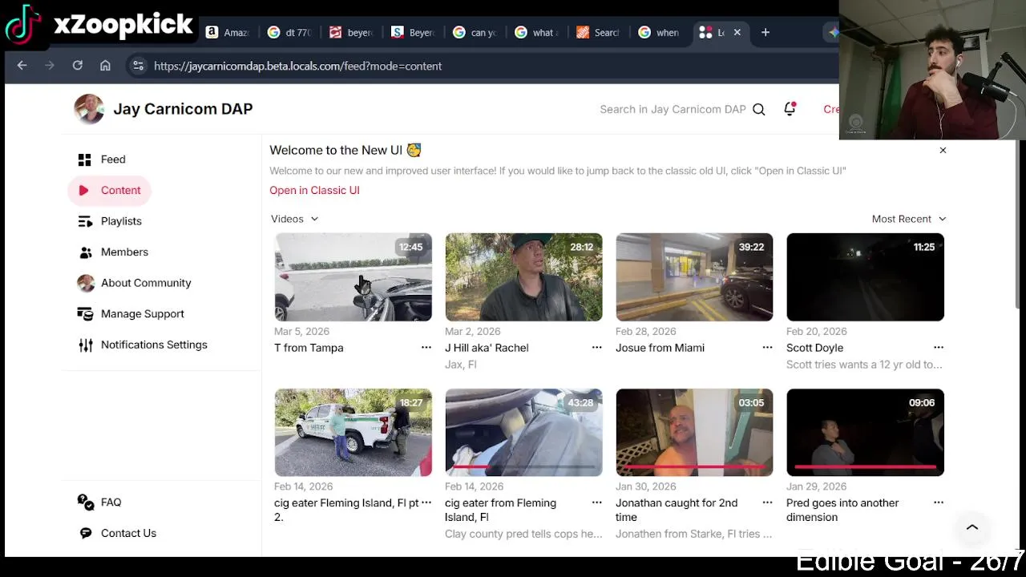The image size is (1026, 577).
Task: Switch to the Search tab
Action: tap(599, 33)
